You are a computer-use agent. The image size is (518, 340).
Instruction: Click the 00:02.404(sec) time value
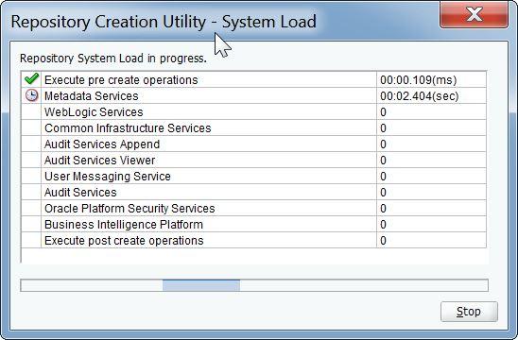[x=420, y=96]
